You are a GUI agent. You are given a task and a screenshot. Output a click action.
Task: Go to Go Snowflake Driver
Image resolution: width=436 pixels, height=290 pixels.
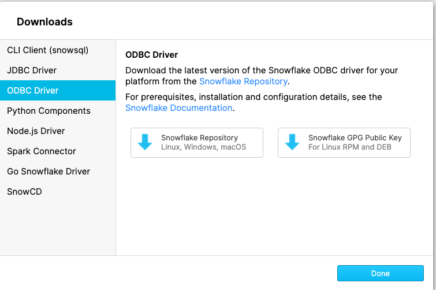pos(49,172)
